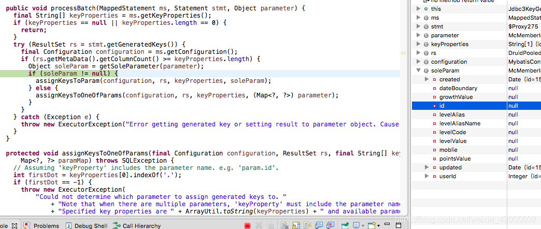Collapse the 'soleParam' variable node
The width and height of the screenshot is (541, 229).
click(419, 70)
